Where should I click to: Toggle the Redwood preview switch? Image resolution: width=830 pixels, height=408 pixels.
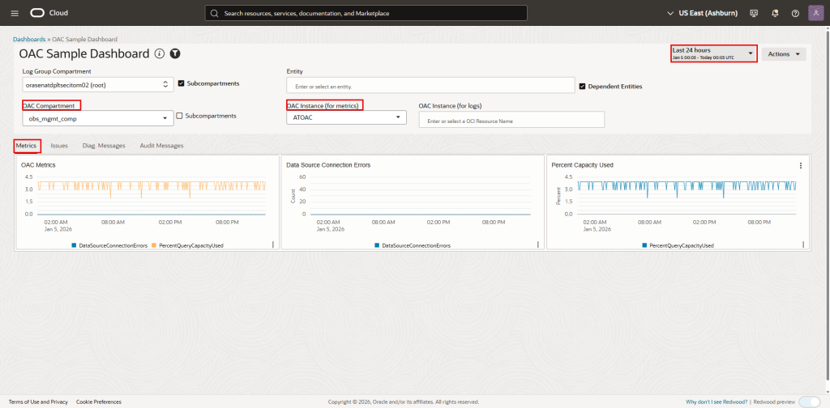click(808, 402)
